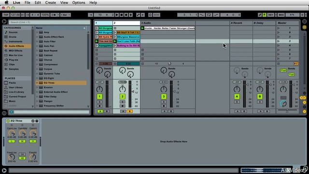Click the transport Play button
Screen dimensions: 309x174
(x=117, y=15)
